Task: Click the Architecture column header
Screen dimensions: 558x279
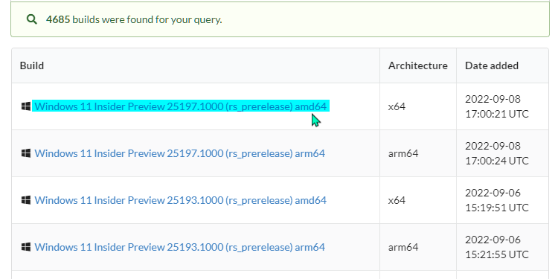Action: 418,65
